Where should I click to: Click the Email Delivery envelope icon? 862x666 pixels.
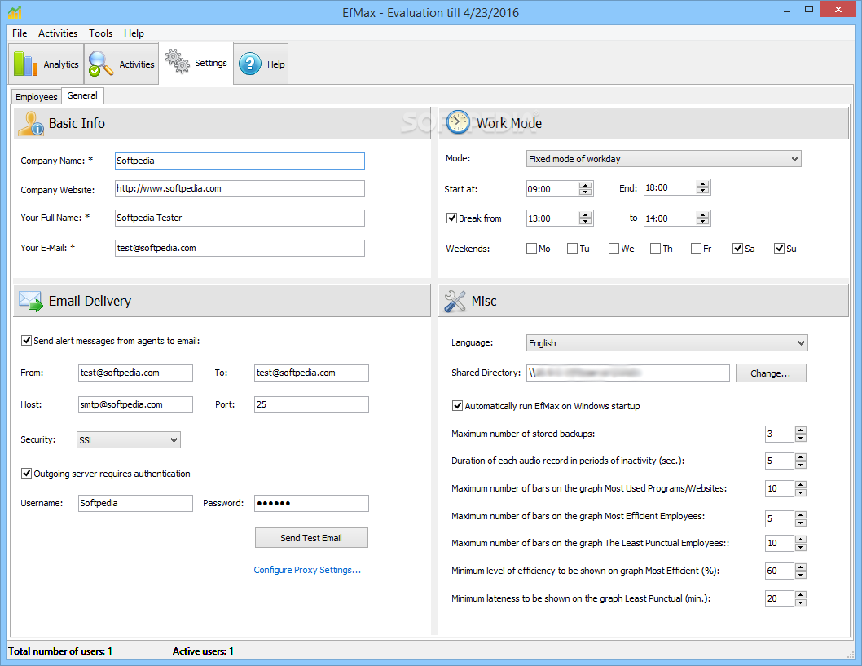31,301
